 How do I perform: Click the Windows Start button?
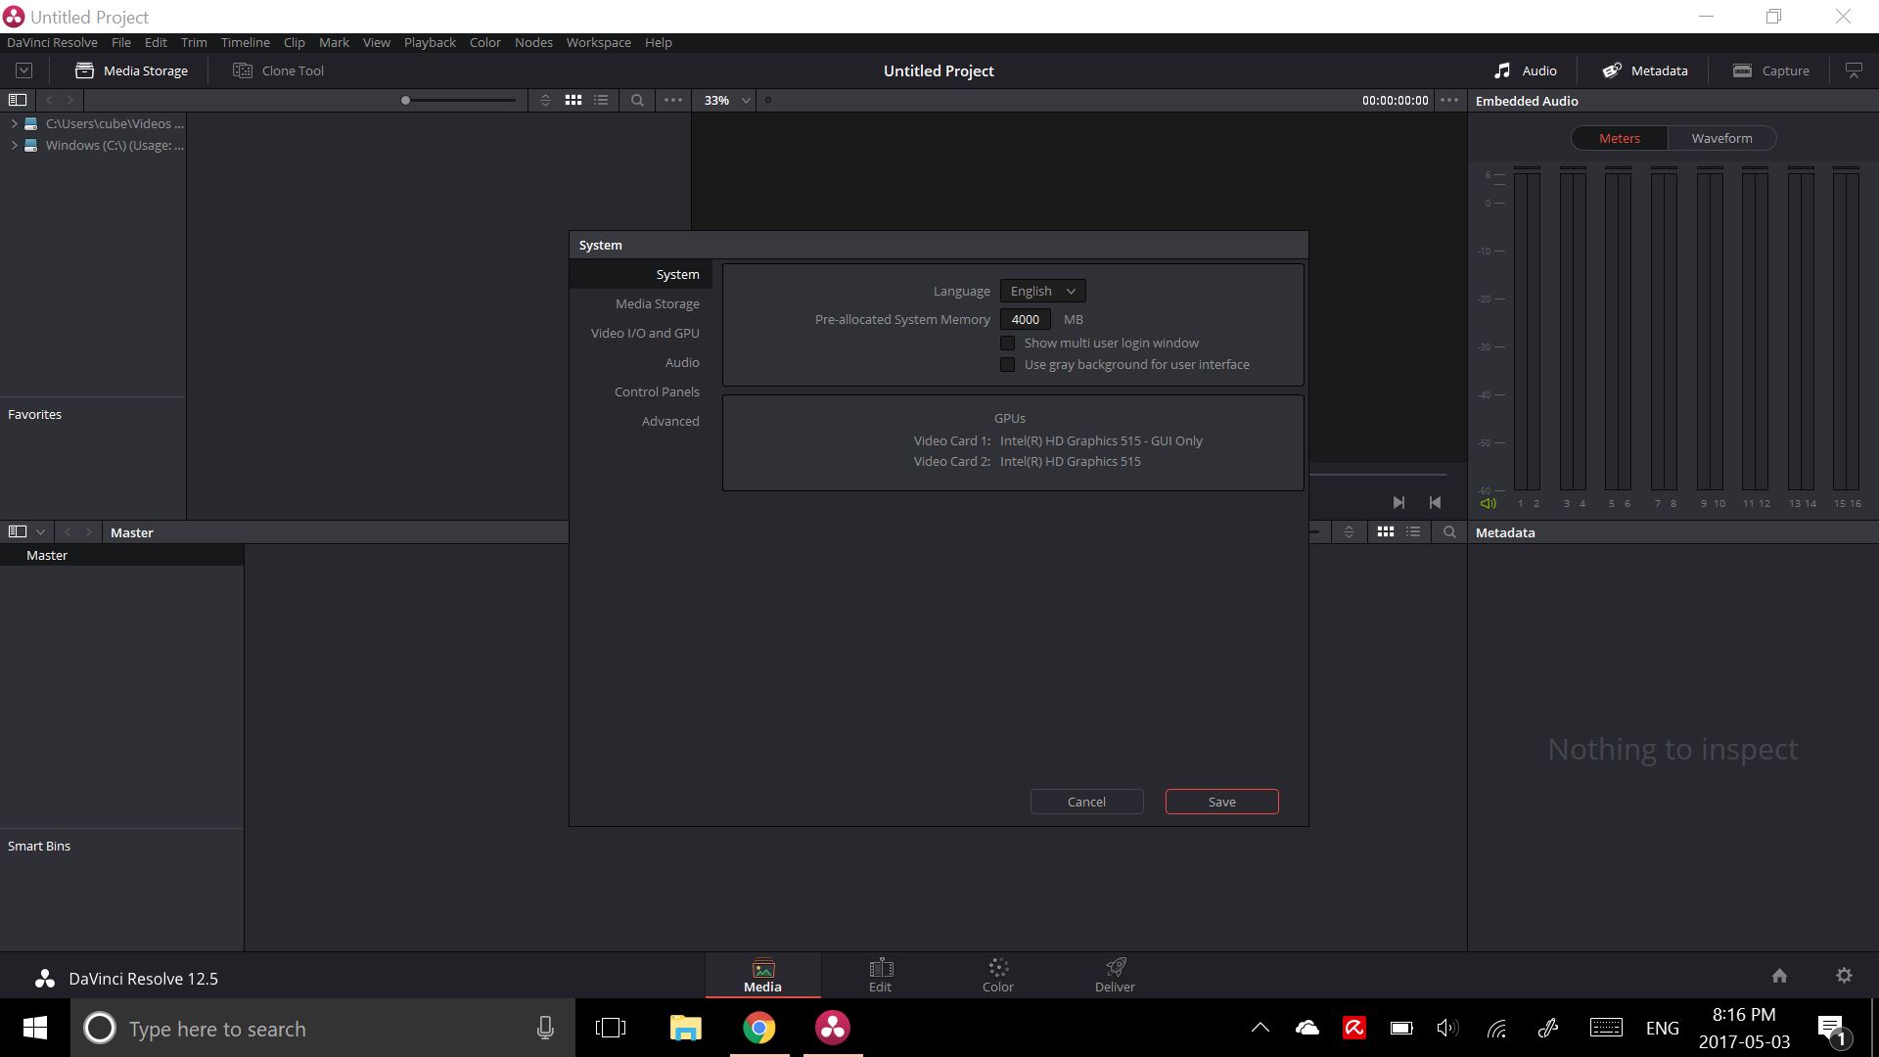coord(34,1028)
